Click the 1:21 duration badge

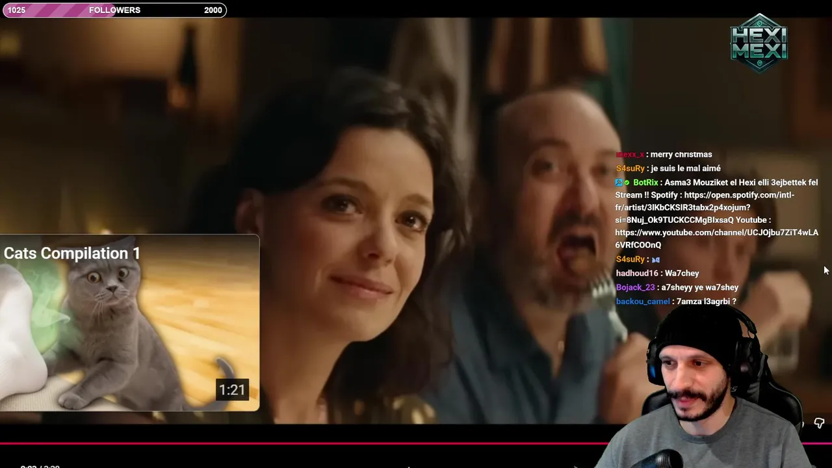232,390
